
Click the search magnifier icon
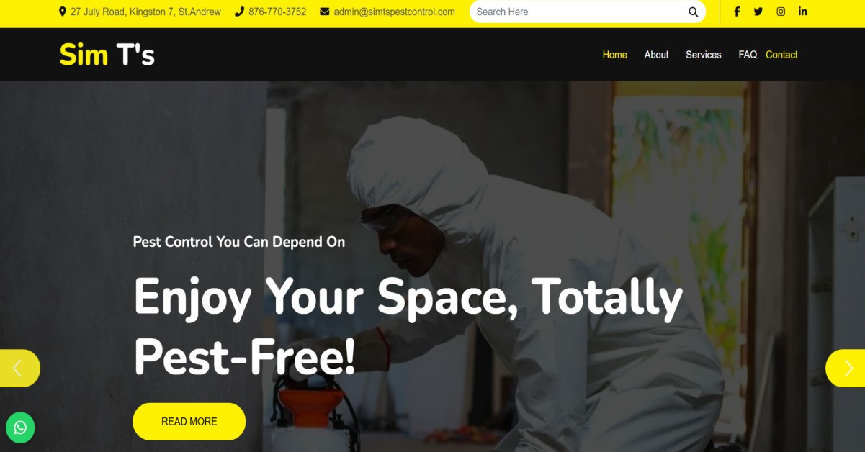click(693, 12)
